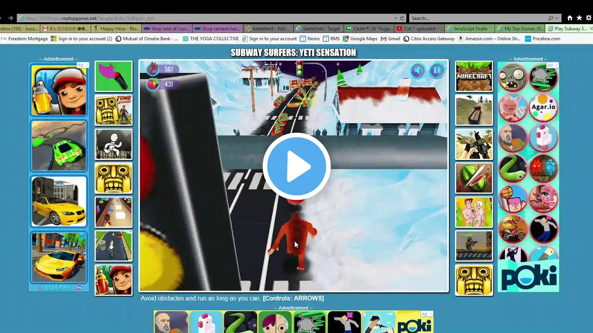Viewport: 593px width, 333px height.
Task: Close the right advertisement via Ad badge
Action: (550, 65)
